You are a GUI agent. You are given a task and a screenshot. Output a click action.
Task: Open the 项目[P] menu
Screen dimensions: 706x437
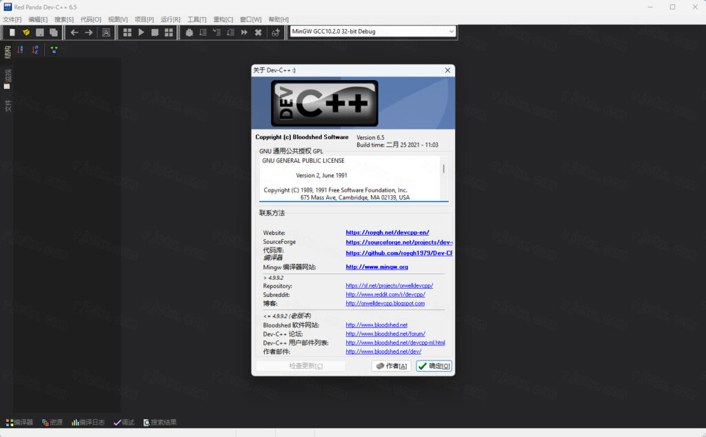[x=144, y=19]
